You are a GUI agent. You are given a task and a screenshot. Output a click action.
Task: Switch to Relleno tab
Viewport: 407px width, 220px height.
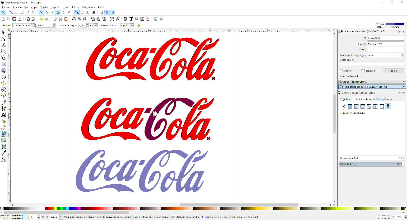click(x=345, y=99)
